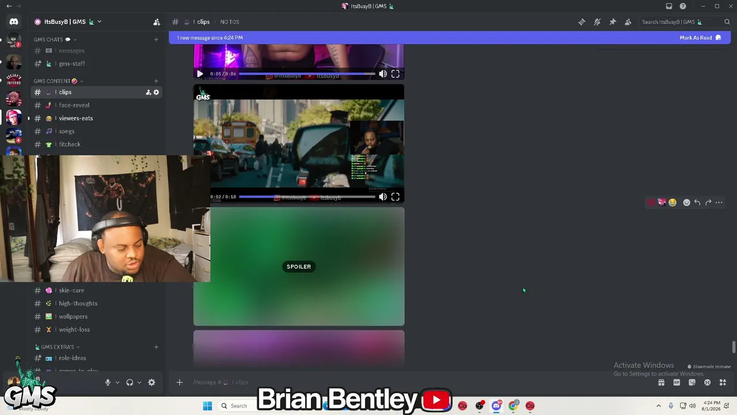
Task: Open clips channel settings gear
Action: click(156, 92)
